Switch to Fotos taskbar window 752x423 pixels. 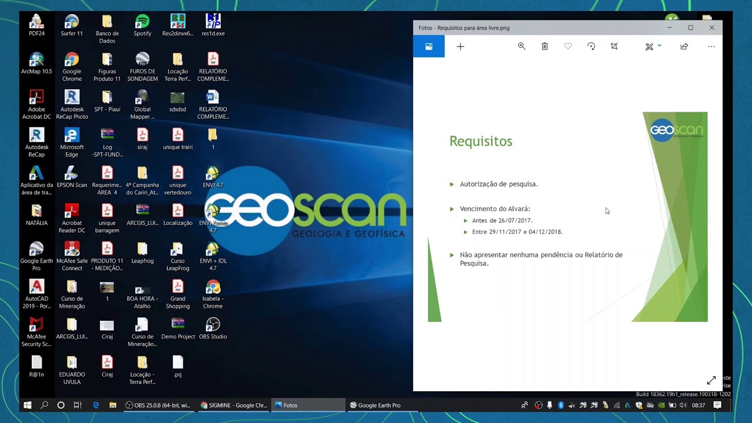(308, 405)
